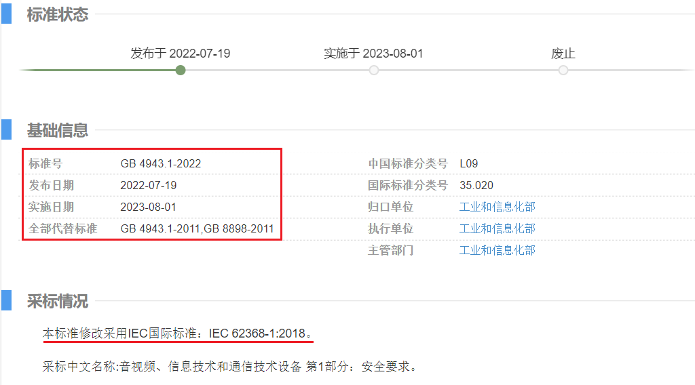Screen dimensions: 695x385
Task: Click the 标准状态 section heading
Action: [x=58, y=14]
